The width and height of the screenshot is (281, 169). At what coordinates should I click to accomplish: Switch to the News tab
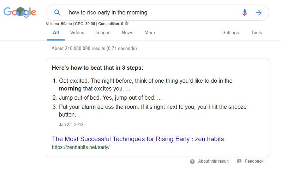click(127, 32)
